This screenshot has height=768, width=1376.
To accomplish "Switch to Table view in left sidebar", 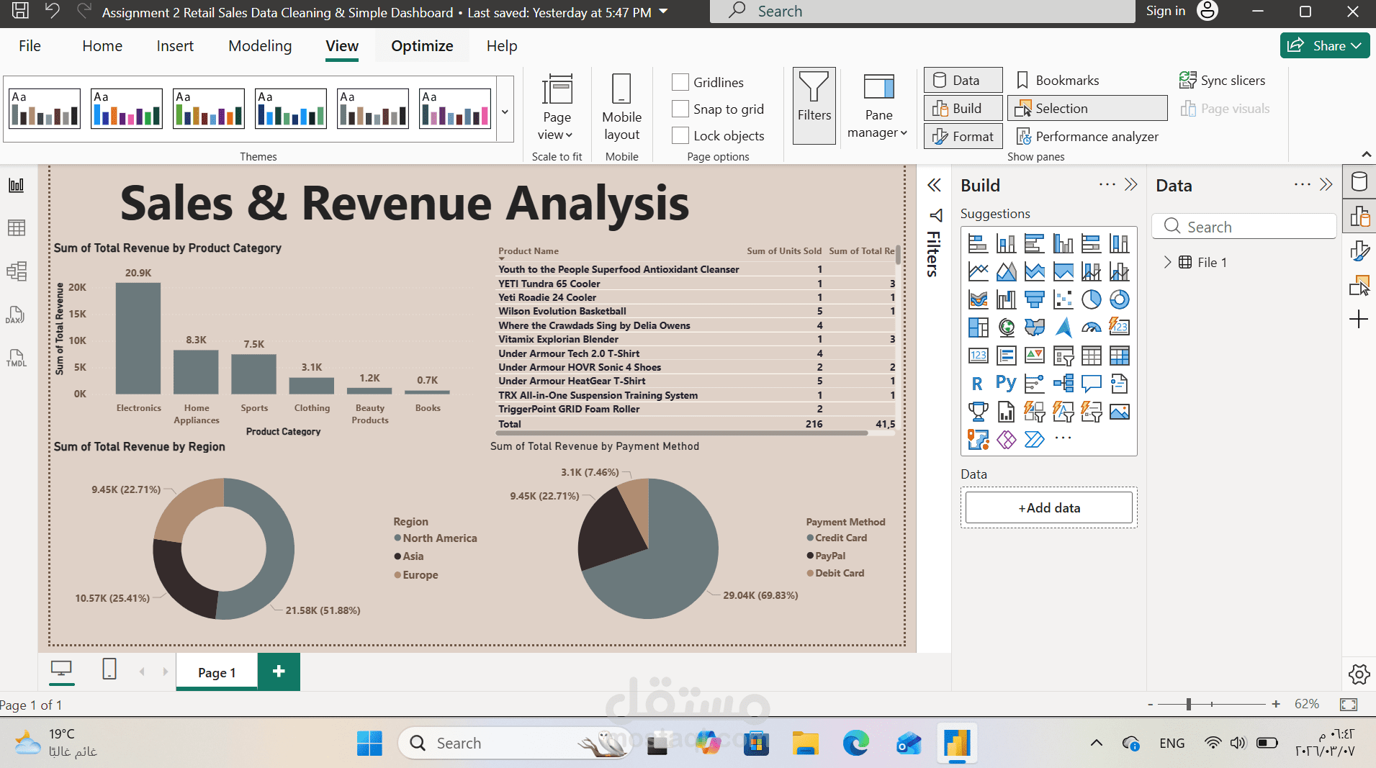I will click(16, 227).
